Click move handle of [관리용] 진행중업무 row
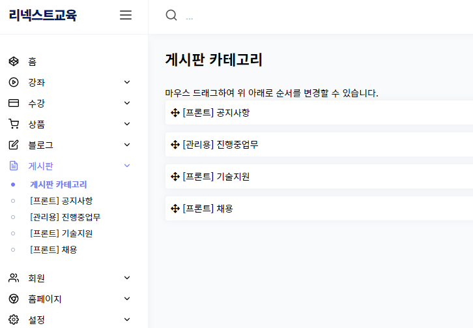 point(175,145)
